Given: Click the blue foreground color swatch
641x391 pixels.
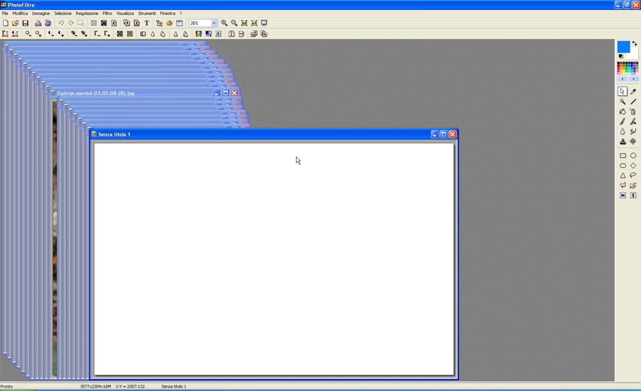Looking at the screenshot, I should pos(623,46).
